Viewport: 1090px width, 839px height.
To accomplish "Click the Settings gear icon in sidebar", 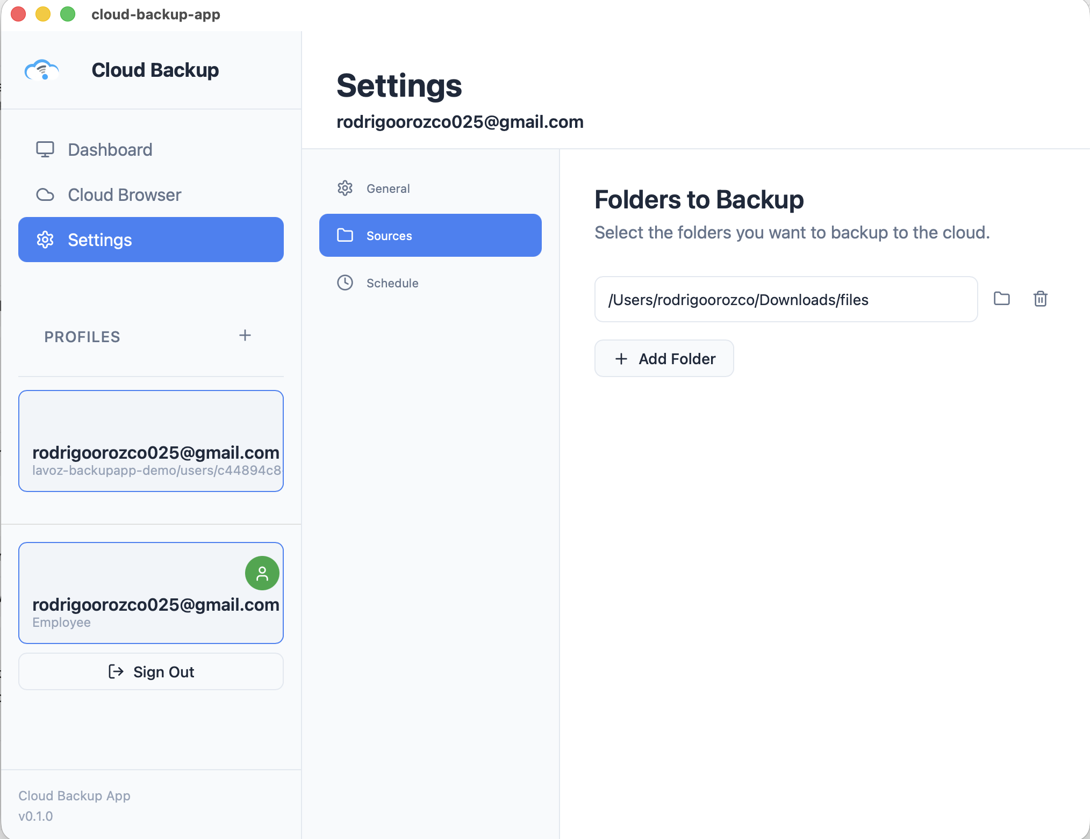I will [46, 240].
